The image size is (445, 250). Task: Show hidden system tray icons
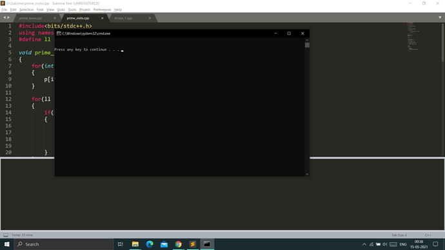point(364,244)
